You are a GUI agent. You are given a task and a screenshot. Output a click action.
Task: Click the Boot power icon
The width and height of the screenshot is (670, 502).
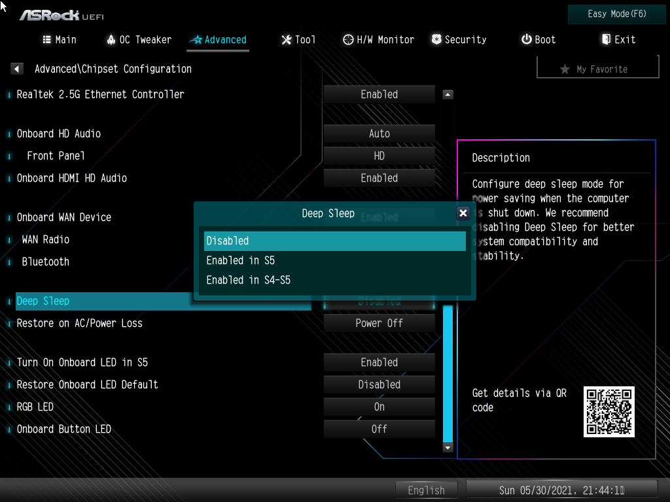tap(527, 39)
